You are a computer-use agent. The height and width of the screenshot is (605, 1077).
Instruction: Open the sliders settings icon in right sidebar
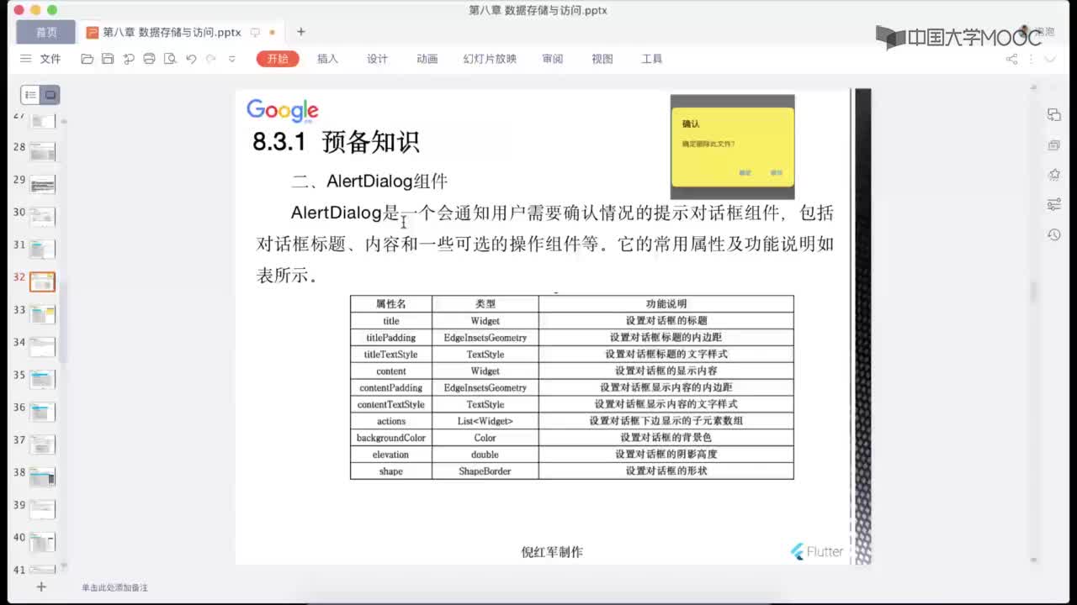click(x=1053, y=204)
